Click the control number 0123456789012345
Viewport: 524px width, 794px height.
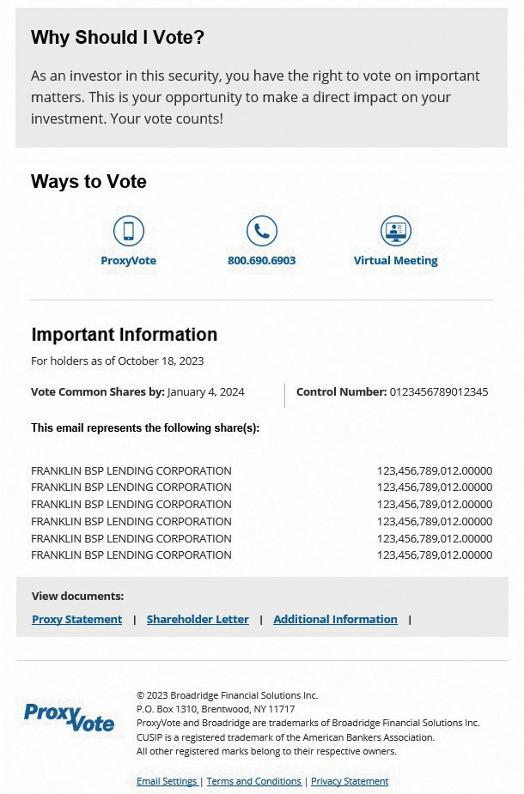439,392
